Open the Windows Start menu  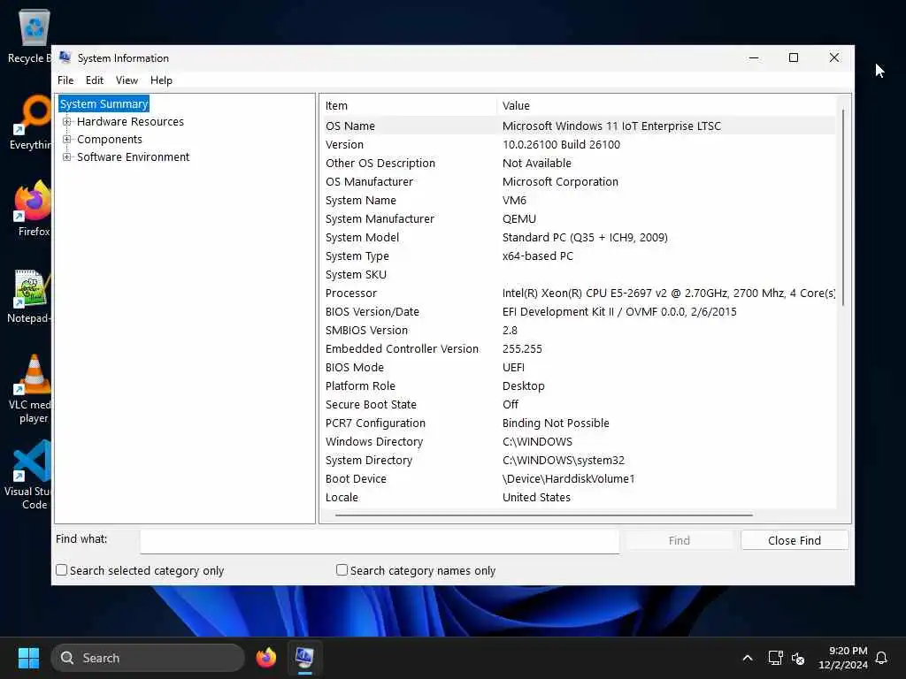pos(28,658)
